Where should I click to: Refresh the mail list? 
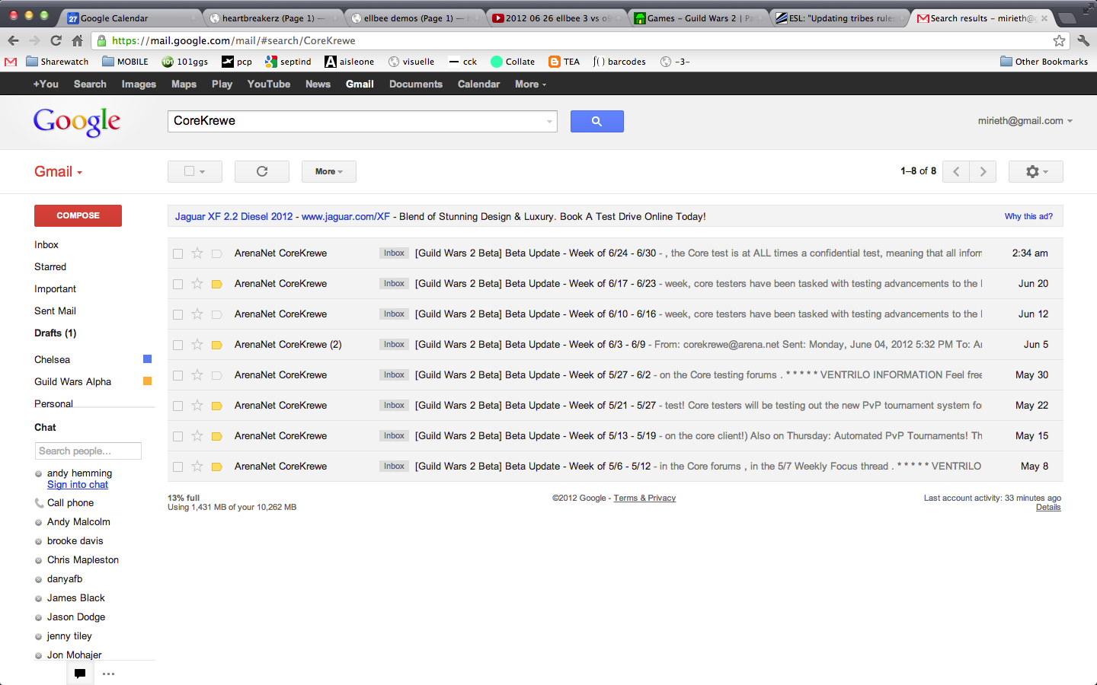click(262, 171)
